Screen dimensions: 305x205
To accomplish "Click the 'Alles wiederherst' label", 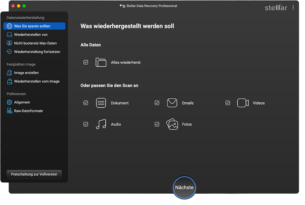I will [x=126, y=62].
